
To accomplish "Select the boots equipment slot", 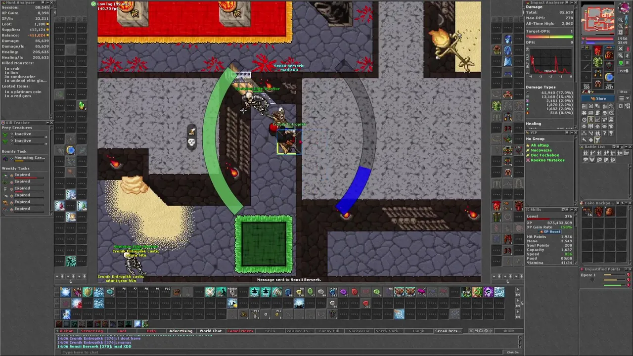I will pyautogui.click(x=597, y=84).
